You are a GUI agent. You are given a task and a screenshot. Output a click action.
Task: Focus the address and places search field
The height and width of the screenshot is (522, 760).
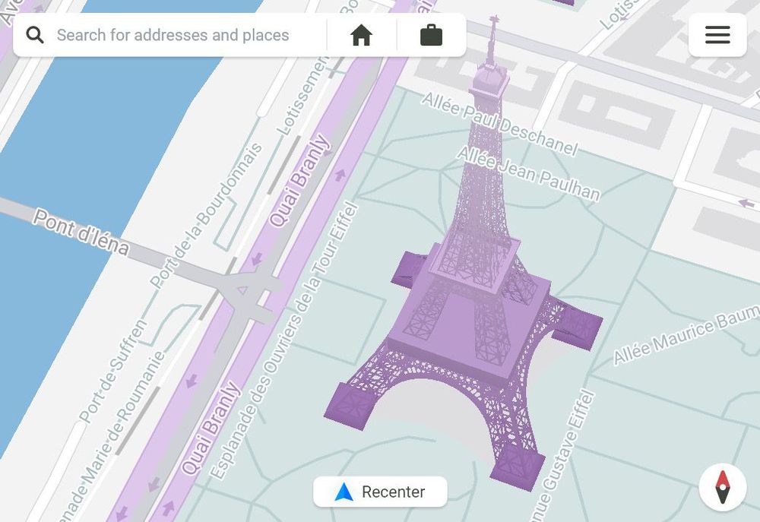point(182,35)
